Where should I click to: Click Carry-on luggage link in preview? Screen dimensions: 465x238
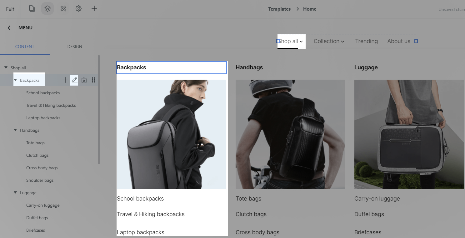(x=377, y=199)
